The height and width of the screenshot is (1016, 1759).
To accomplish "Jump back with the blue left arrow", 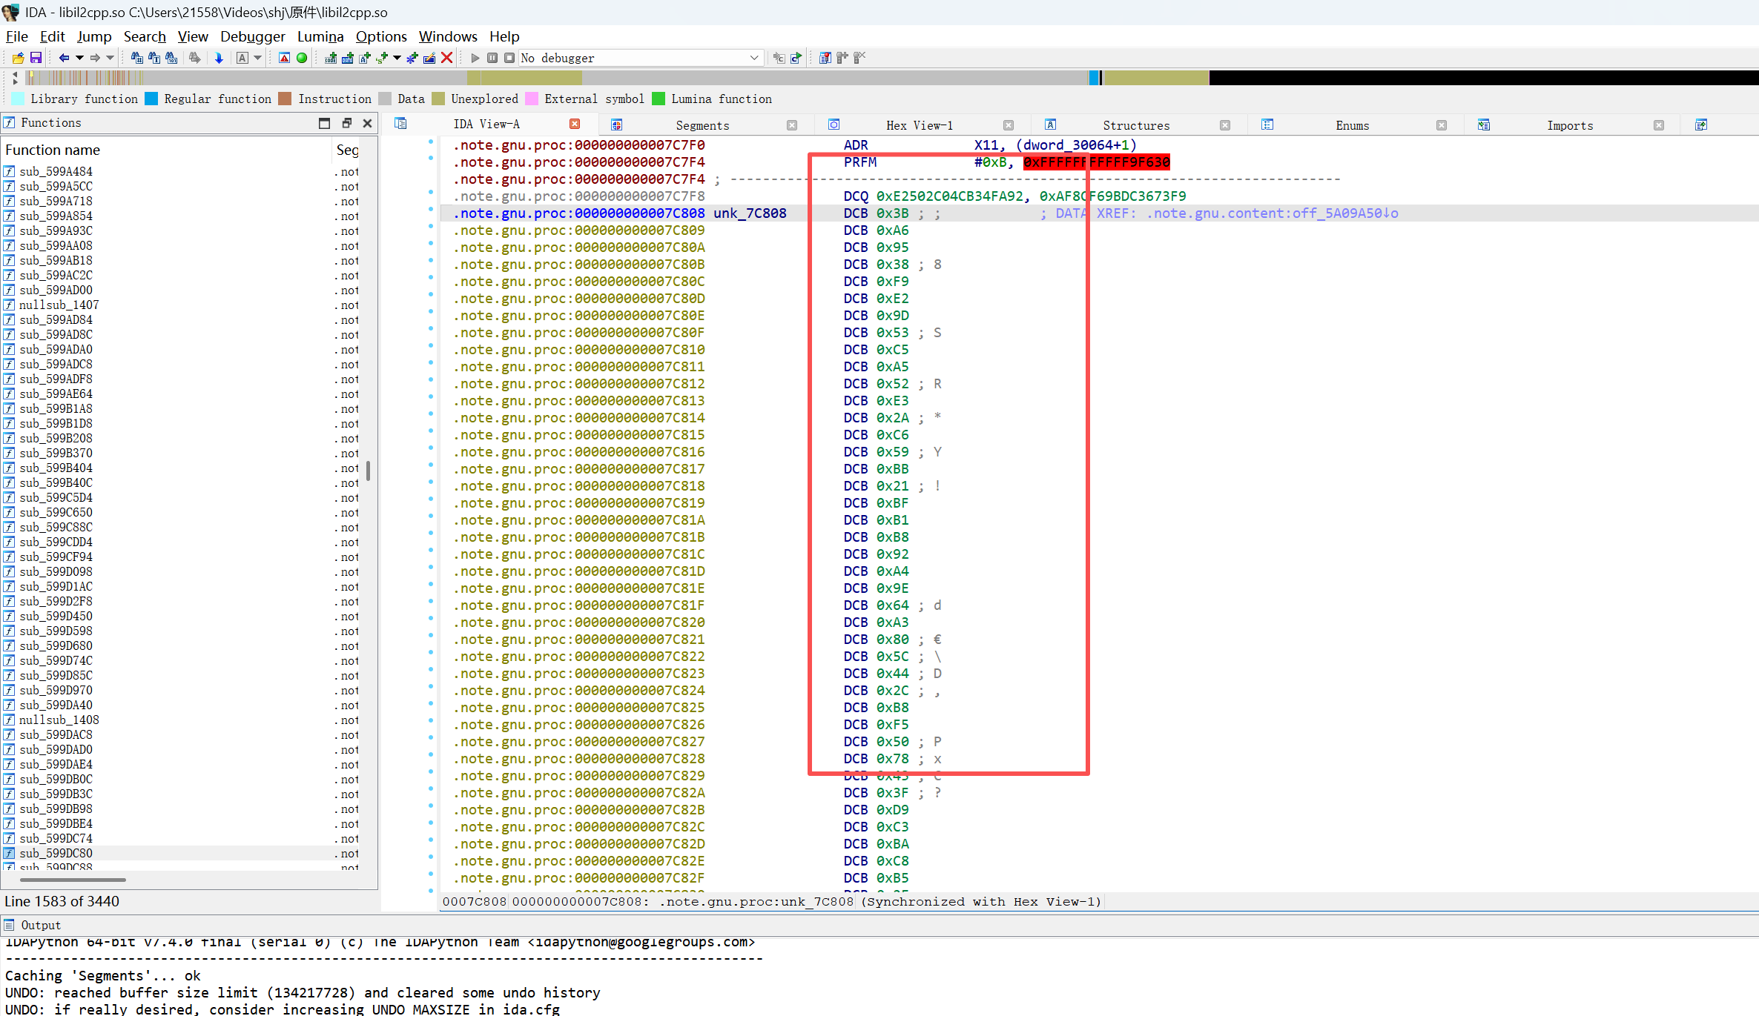I will pyautogui.click(x=64, y=58).
